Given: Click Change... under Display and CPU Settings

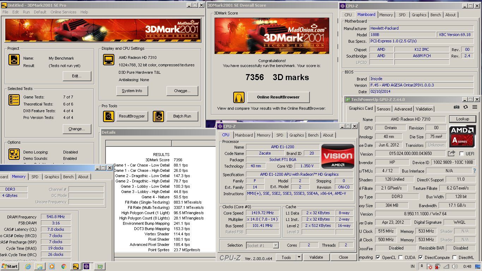Looking at the screenshot, I should (x=182, y=91).
